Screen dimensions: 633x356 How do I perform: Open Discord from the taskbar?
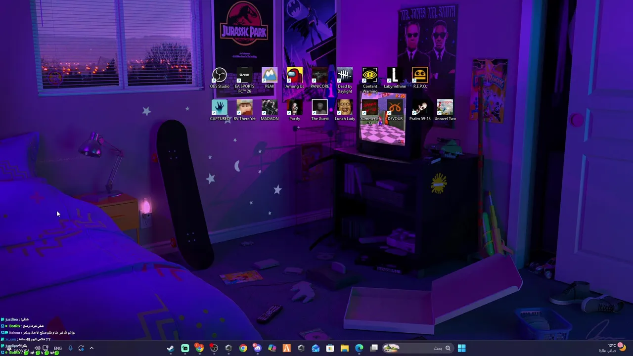tap(258, 348)
